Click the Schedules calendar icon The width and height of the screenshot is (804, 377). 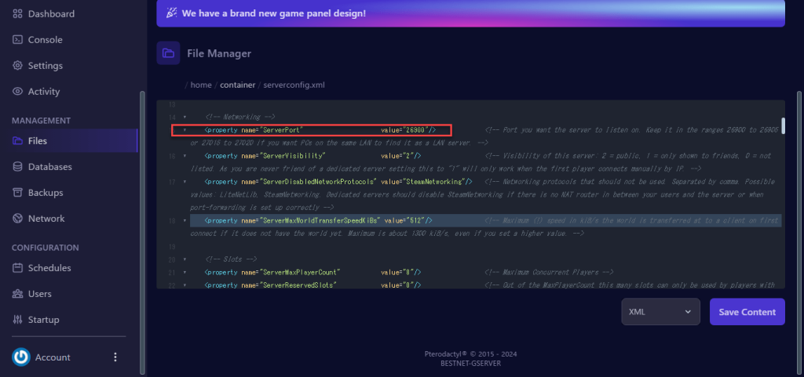coord(17,268)
